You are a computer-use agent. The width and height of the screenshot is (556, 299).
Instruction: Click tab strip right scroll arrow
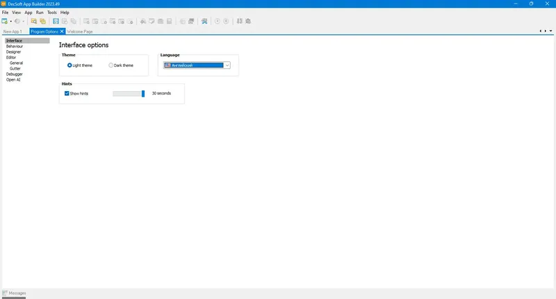[x=546, y=31]
